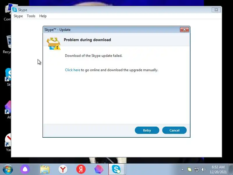233x175 pixels.
Task: Close the Skype Update dialog
Action: click(184, 30)
